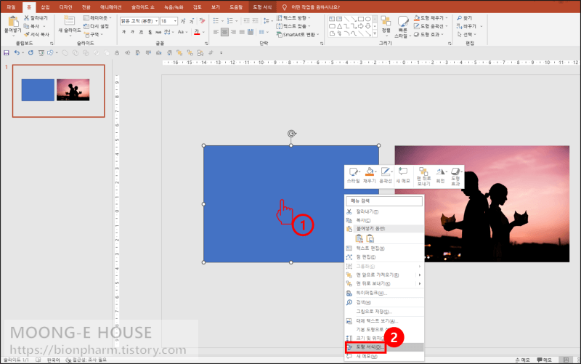581x364 pixels.
Task: Click the Redo icon in quick access toolbar
Action: (31, 53)
